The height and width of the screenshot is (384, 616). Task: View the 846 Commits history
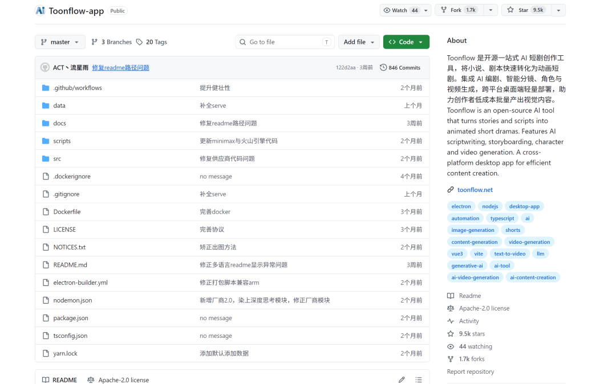click(400, 67)
